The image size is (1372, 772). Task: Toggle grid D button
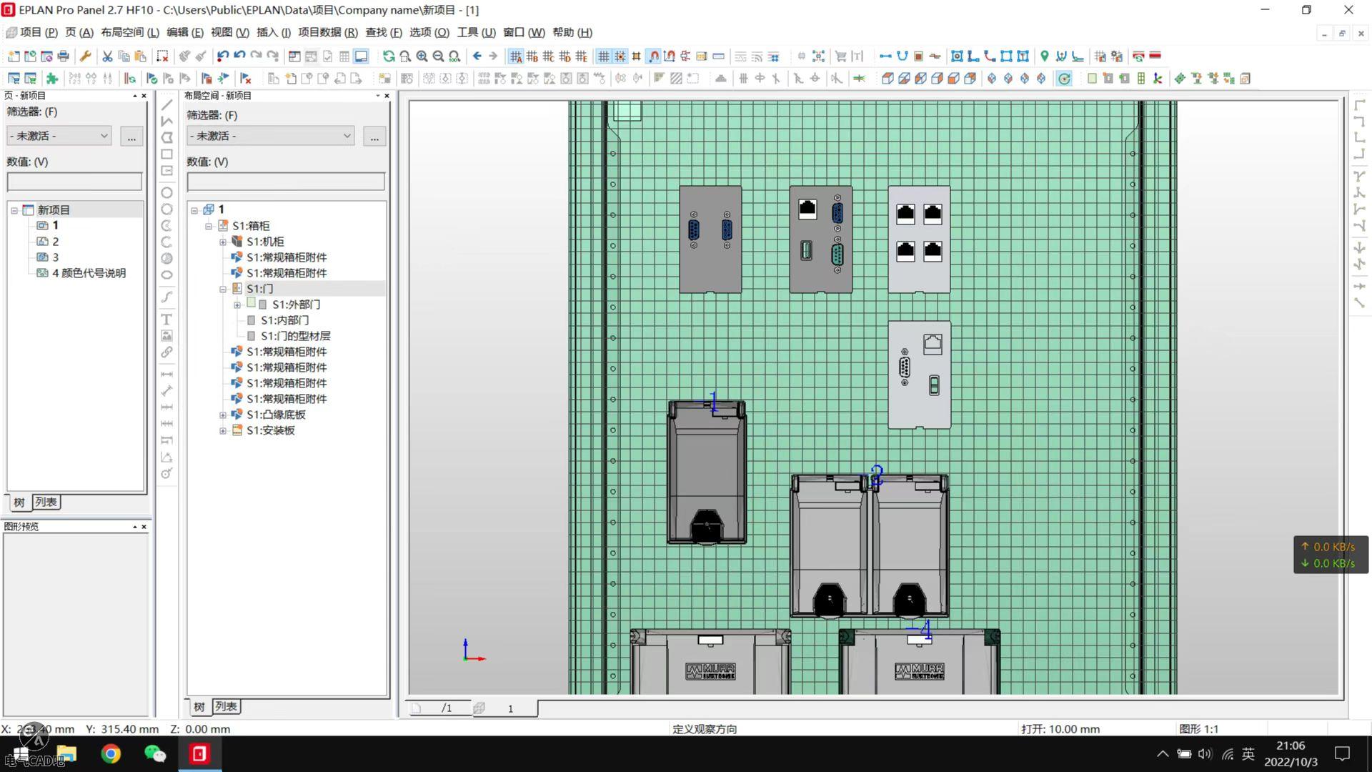[565, 56]
